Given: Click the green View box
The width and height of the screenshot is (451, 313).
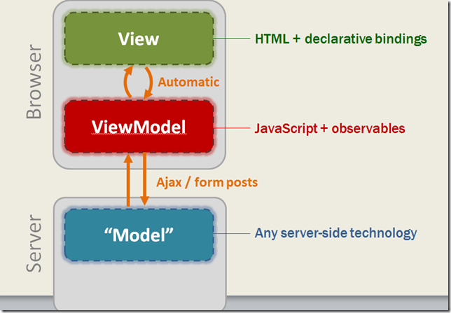Looking at the screenshot, I should point(139,39).
